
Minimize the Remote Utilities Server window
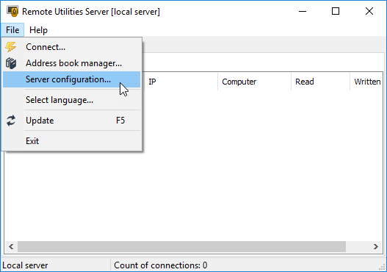coord(303,11)
